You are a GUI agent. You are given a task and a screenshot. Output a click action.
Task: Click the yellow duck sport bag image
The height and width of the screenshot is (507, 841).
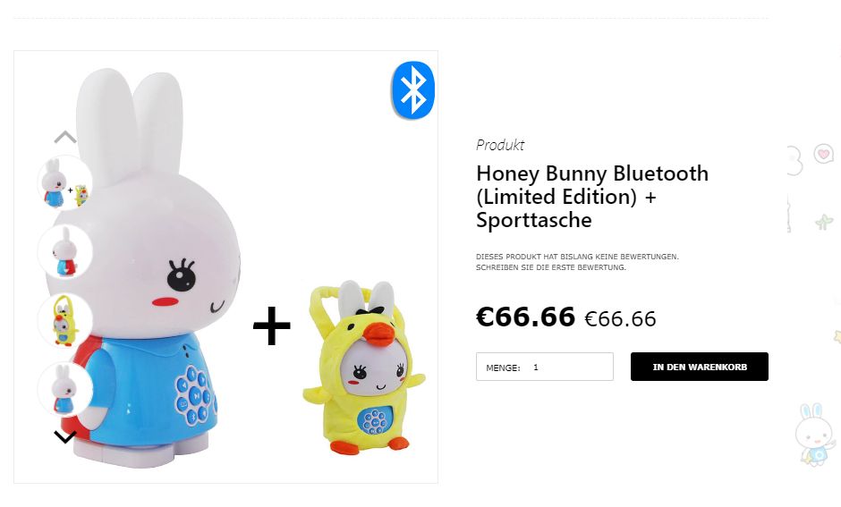pos(364,368)
